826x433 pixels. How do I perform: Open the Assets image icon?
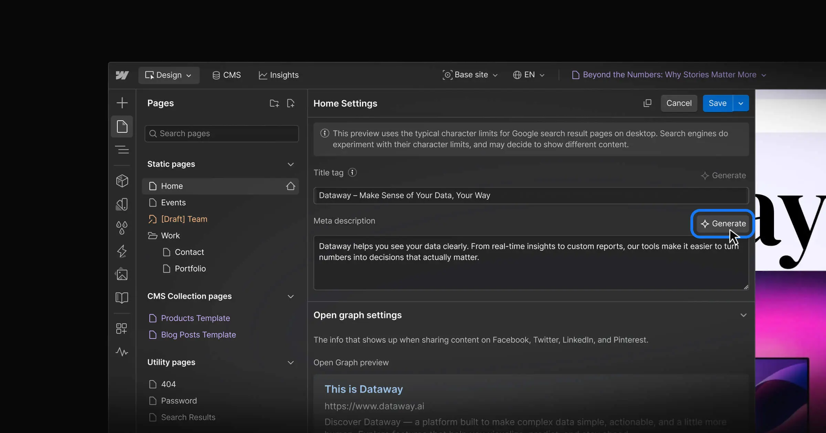click(122, 274)
